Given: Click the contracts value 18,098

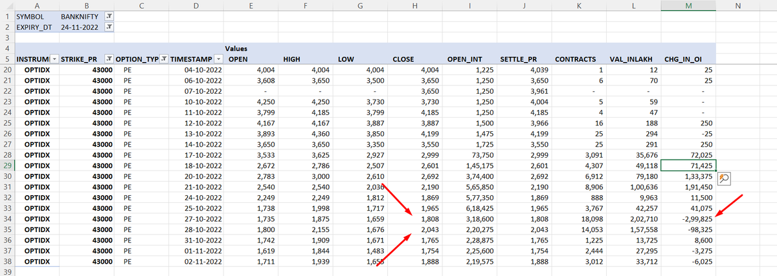Looking at the screenshot, I should [x=591, y=219].
